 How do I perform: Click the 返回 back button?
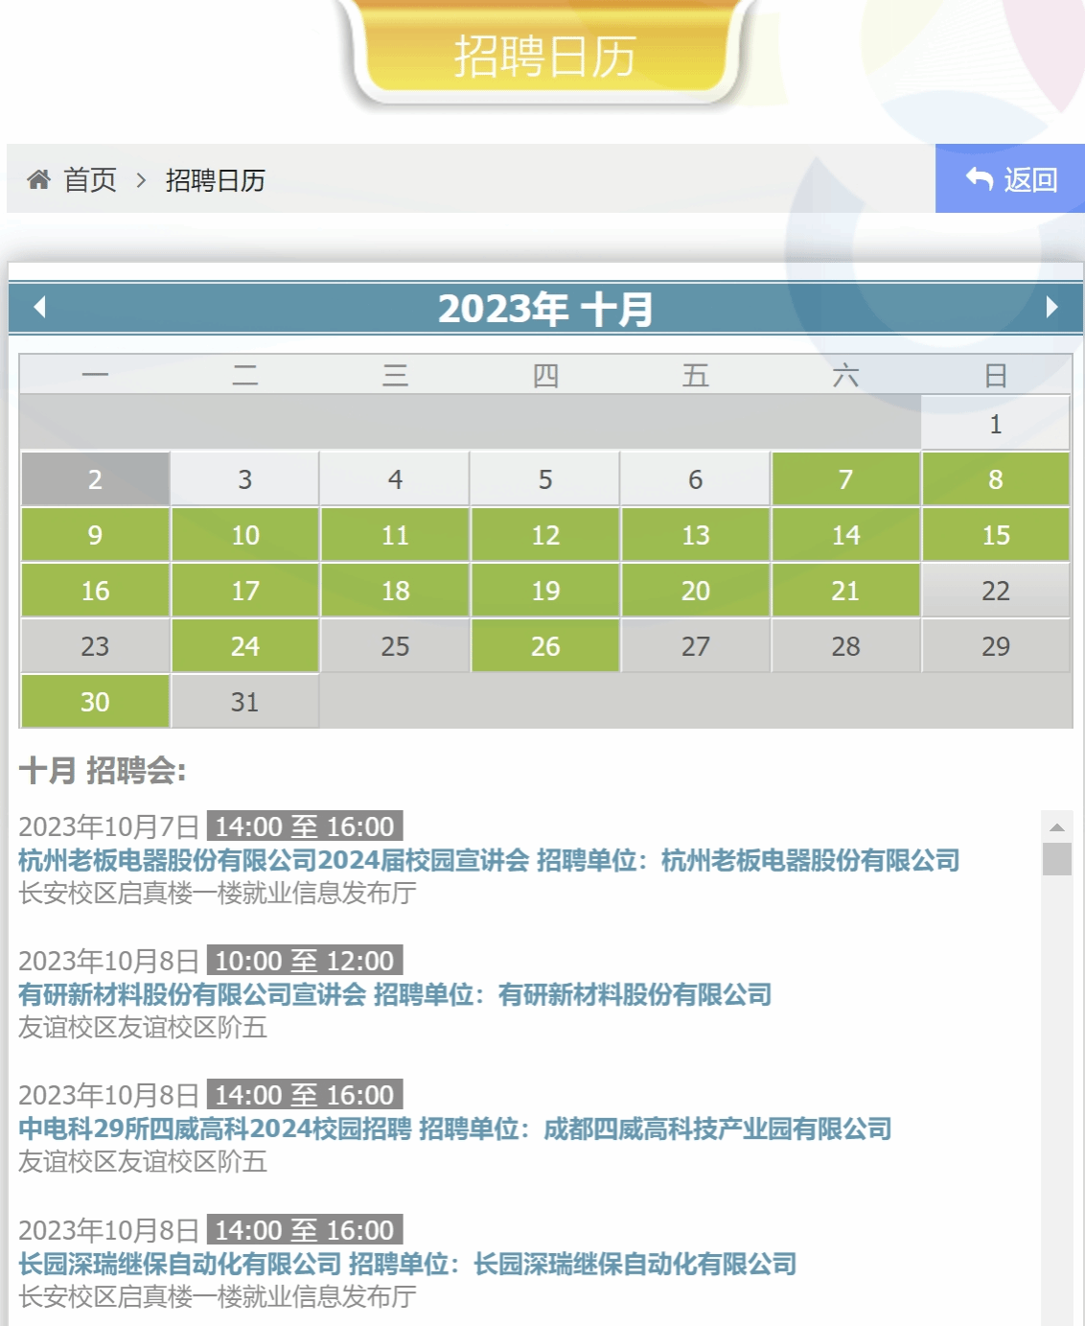(1009, 179)
